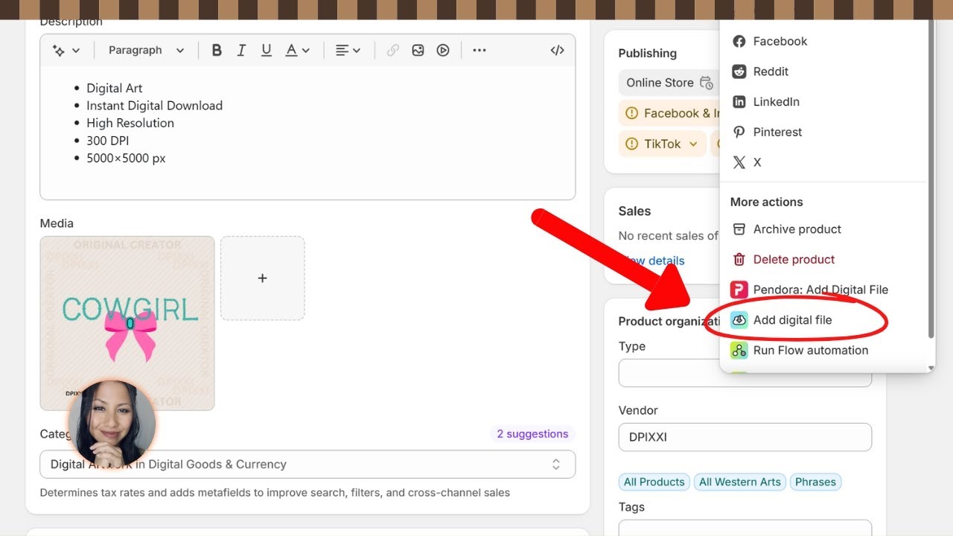Add new media with plus button
The width and height of the screenshot is (953, 536).
[262, 278]
